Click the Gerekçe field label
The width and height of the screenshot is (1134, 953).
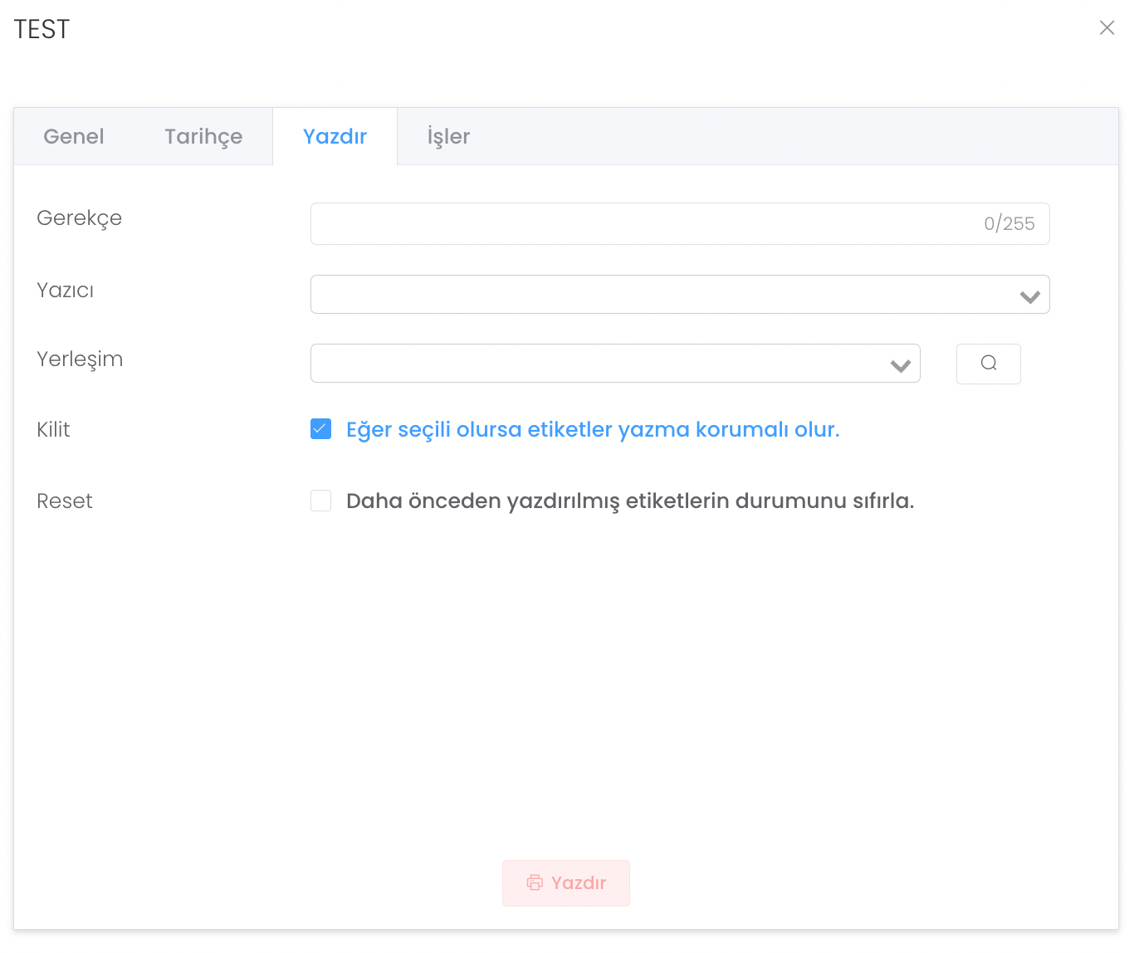(80, 217)
